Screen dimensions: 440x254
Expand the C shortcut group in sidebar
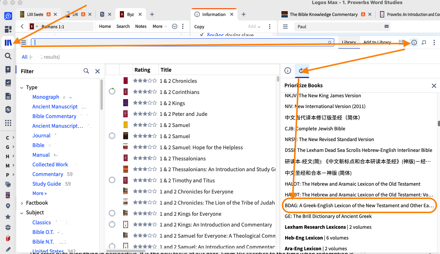click(x=10, y=137)
